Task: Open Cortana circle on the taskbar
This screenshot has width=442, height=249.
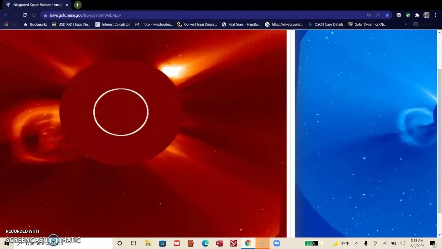Action: (x=119, y=243)
